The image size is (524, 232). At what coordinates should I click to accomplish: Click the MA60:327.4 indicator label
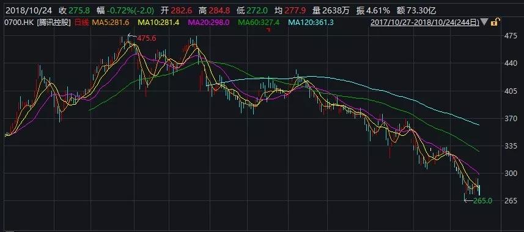[259, 23]
